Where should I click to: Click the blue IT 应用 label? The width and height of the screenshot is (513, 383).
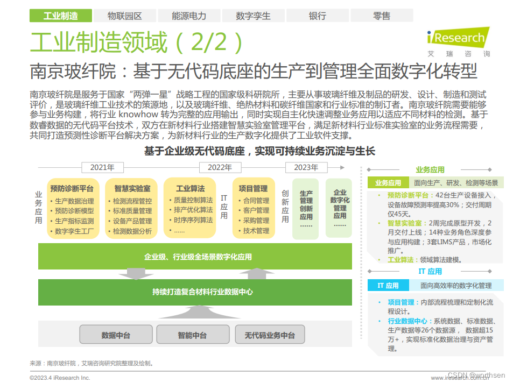pos(388,286)
